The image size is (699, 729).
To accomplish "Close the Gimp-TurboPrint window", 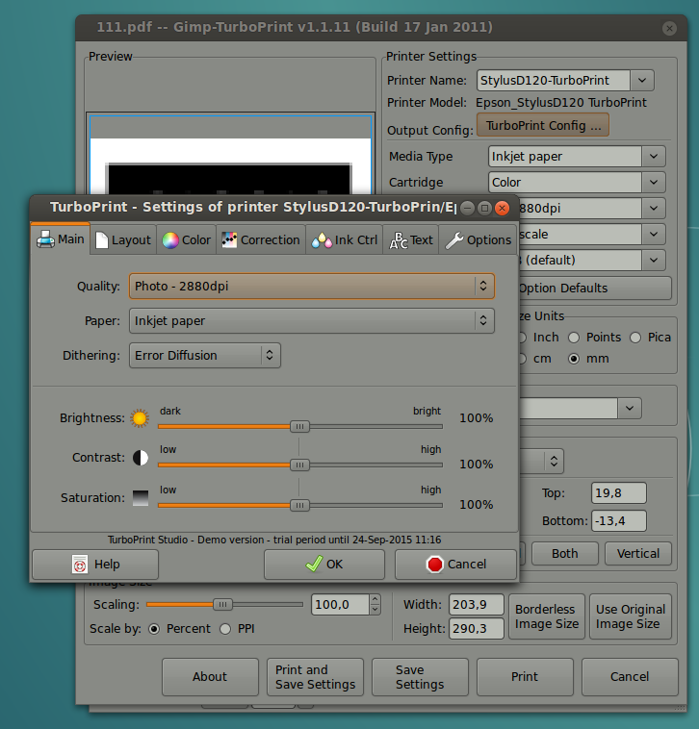I will tap(669, 28).
